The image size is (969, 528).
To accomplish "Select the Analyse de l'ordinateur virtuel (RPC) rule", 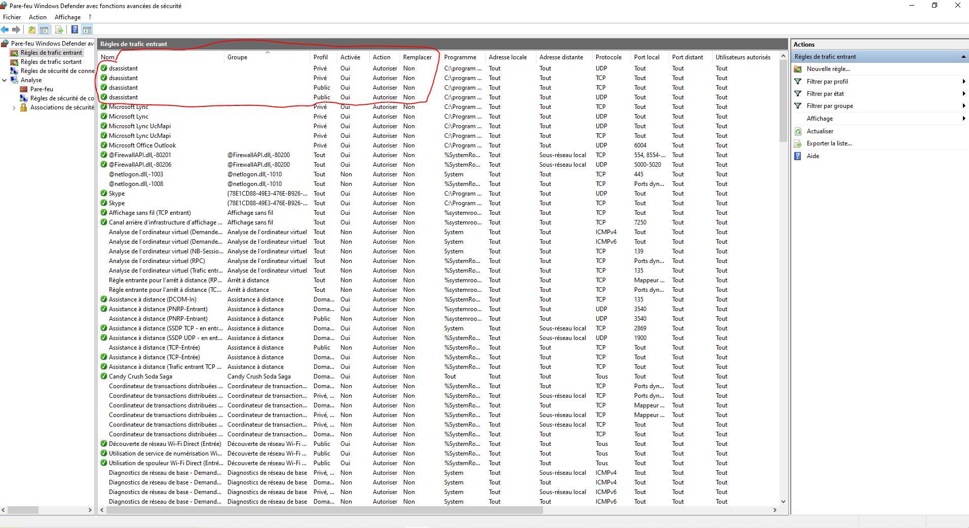I will coord(157,261).
